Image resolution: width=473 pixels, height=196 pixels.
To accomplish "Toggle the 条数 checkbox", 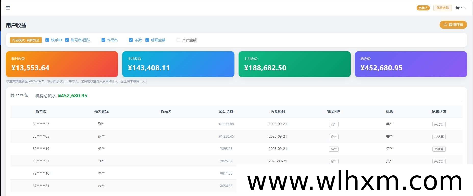I will 131,40.
